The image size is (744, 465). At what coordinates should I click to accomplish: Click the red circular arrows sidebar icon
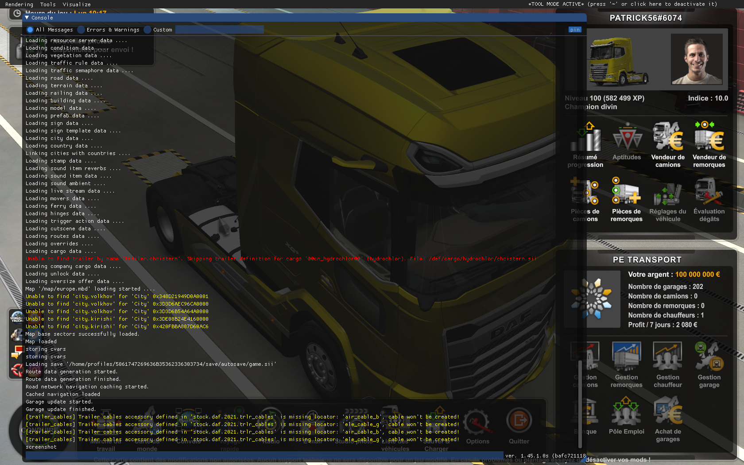tap(16, 370)
